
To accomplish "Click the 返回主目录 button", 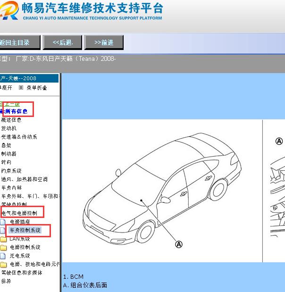I will point(19,42).
